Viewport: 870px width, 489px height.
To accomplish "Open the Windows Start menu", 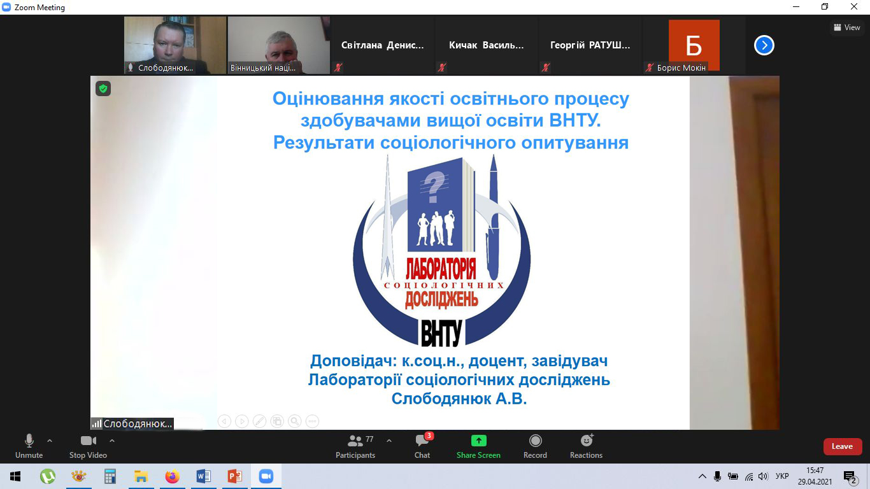I will click(x=15, y=476).
